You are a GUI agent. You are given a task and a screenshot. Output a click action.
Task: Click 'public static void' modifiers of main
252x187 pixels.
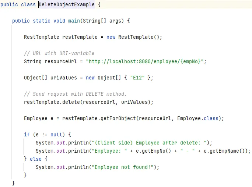39,21
